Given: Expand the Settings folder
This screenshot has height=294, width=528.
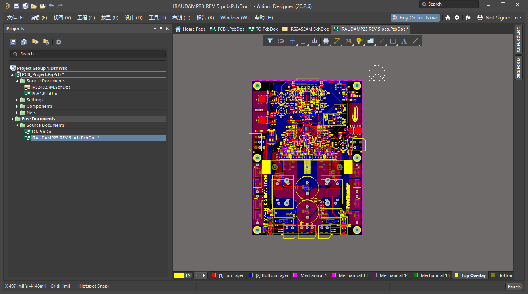Looking at the screenshot, I should [x=17, y=100].
